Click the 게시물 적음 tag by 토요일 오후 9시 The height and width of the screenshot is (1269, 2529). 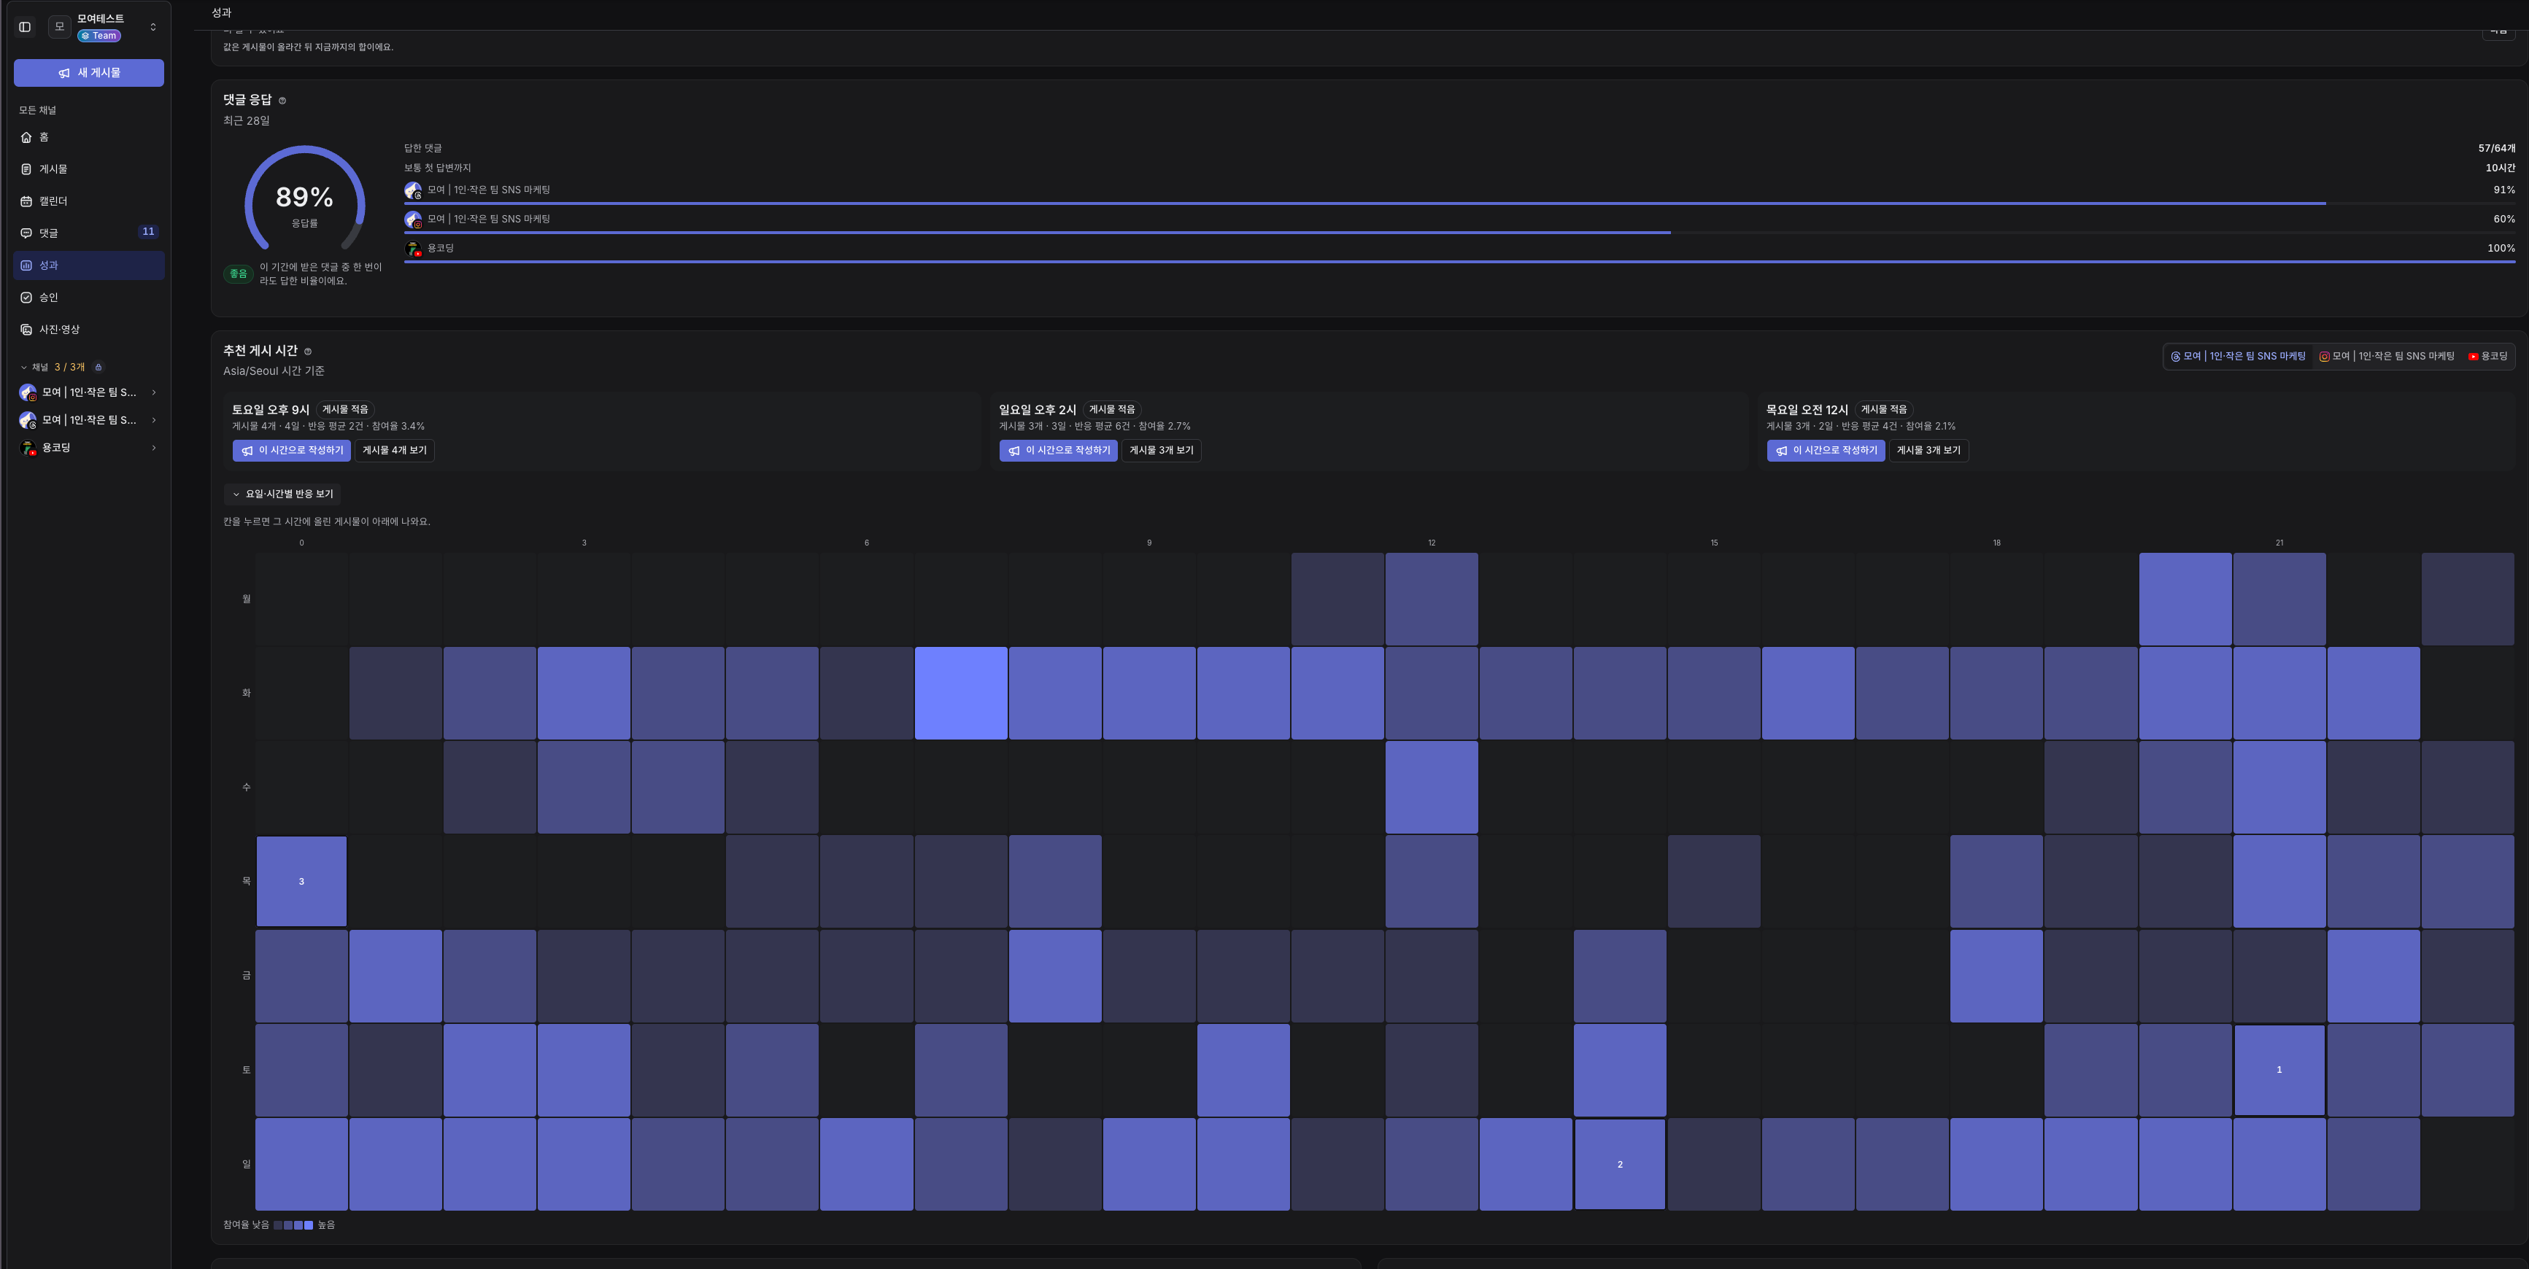coord(346,409)
